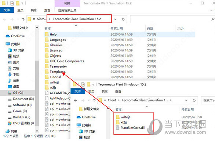Open 主页 tab in front window
Image resolution: width=215 pixels, height=143 pixels.
91,91
